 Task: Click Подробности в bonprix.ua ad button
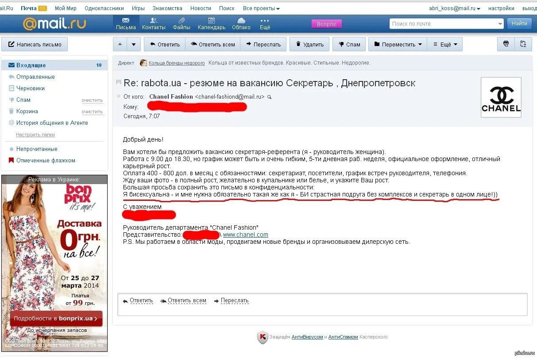[56, 318]
